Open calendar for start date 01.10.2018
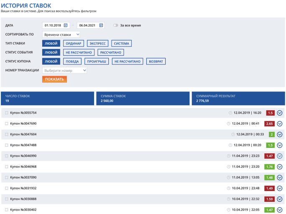The image size is (286, 214). click(x=66, y=25)
